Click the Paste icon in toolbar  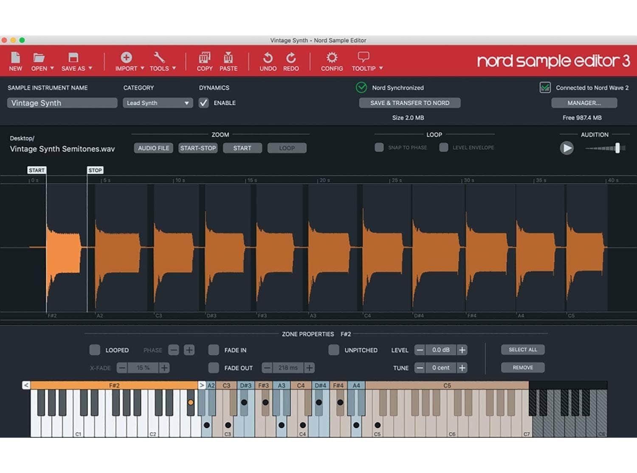[x=228, y=58]
